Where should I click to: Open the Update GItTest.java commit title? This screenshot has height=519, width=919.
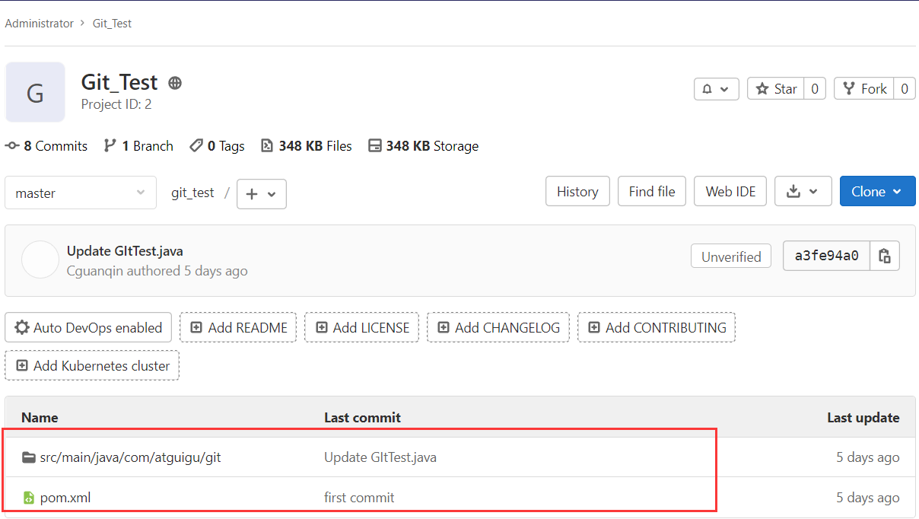[x=125, y=251]
